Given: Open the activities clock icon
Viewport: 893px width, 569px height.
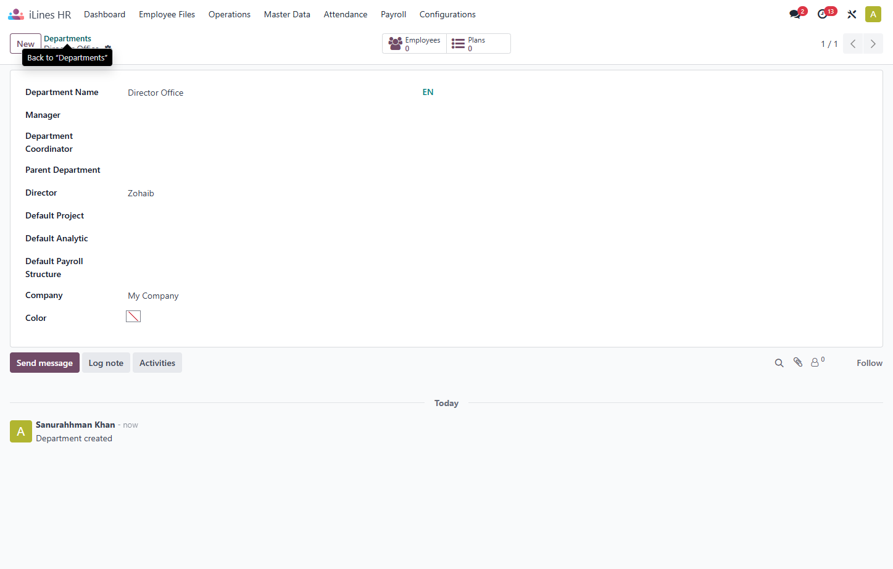Looking at the screenshot, I should 823,14.
